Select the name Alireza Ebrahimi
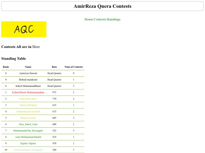The height and width of the screenshot is (153, 205). pos(28,105)
